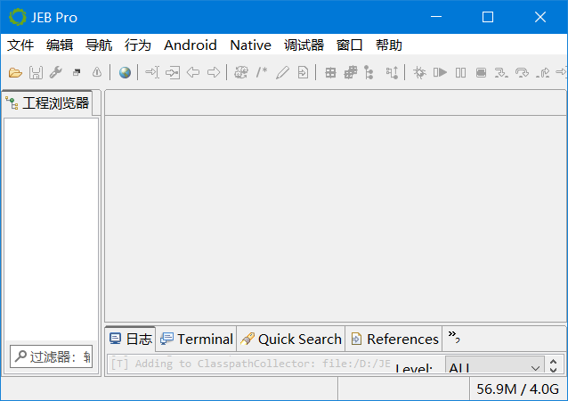Image resolution: width=568 pixels, height=401 pixels.
Task: Click the warning triangle toolbar icon
Action: tap(97, 72)
